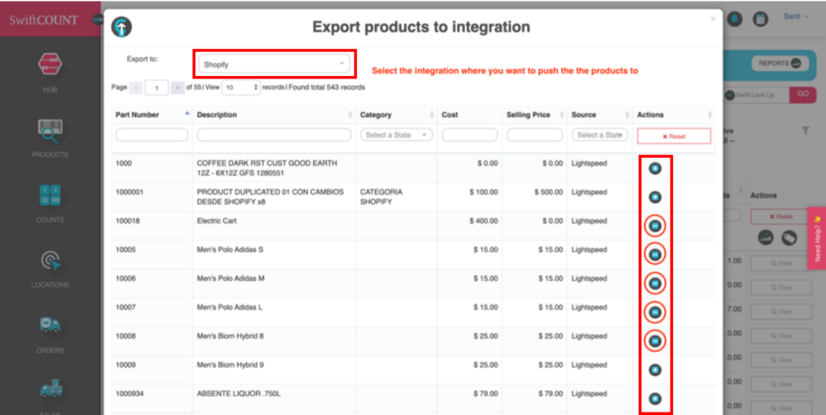Open the Santi user menu
This screenshot has width=826, height=415.
click(x=795, y=17)
